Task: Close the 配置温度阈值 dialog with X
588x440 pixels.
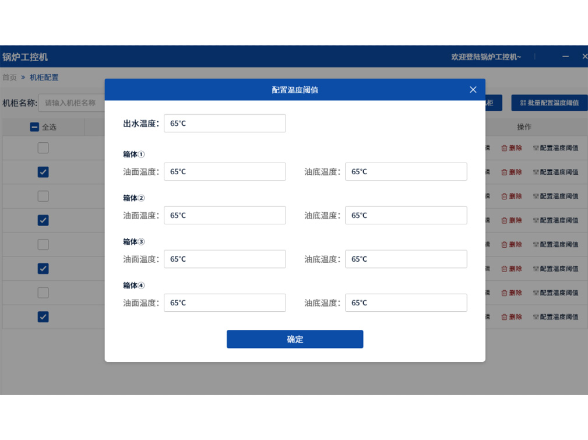Action: 473,90
